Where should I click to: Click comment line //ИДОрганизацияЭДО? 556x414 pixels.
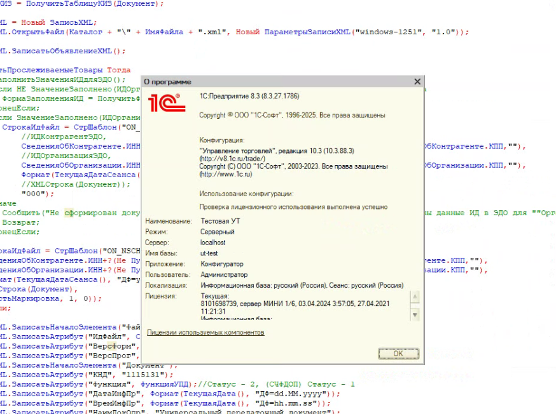pyautogui.click(x=66, y=156)
